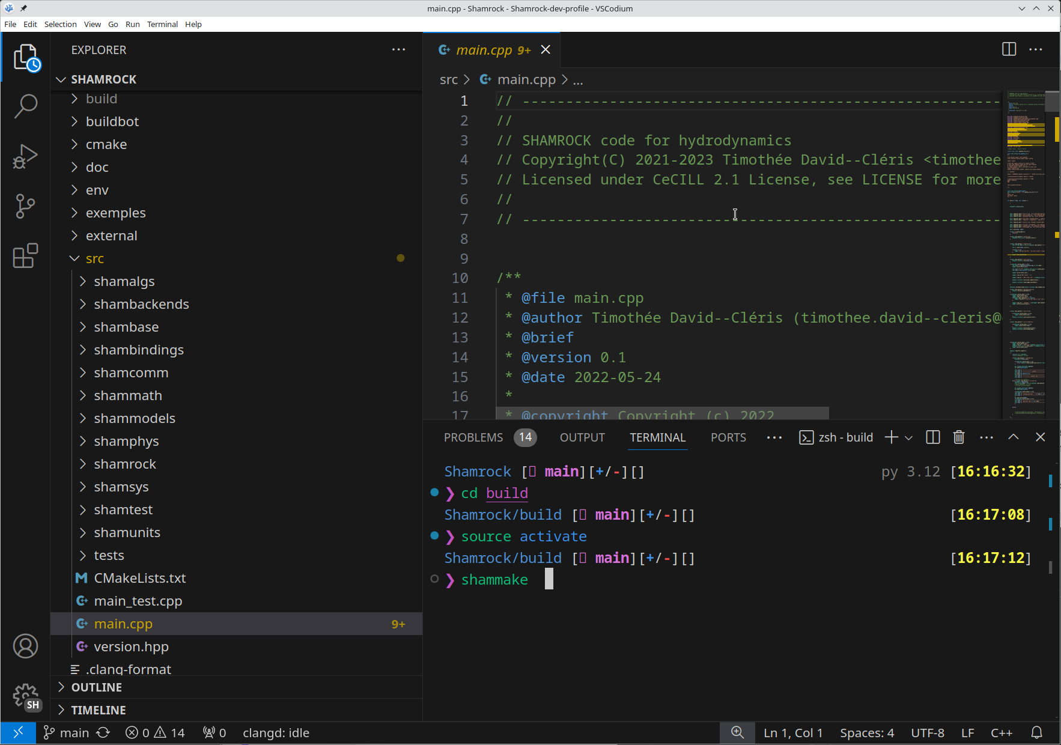This screenshot has height=745, width=1061.
Task: Open Run and Debug view icon
Action: coord(26,156)
